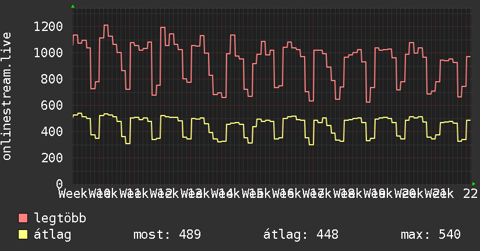
Task: Click the 1200 y-axis label
Action: point(48,26)
